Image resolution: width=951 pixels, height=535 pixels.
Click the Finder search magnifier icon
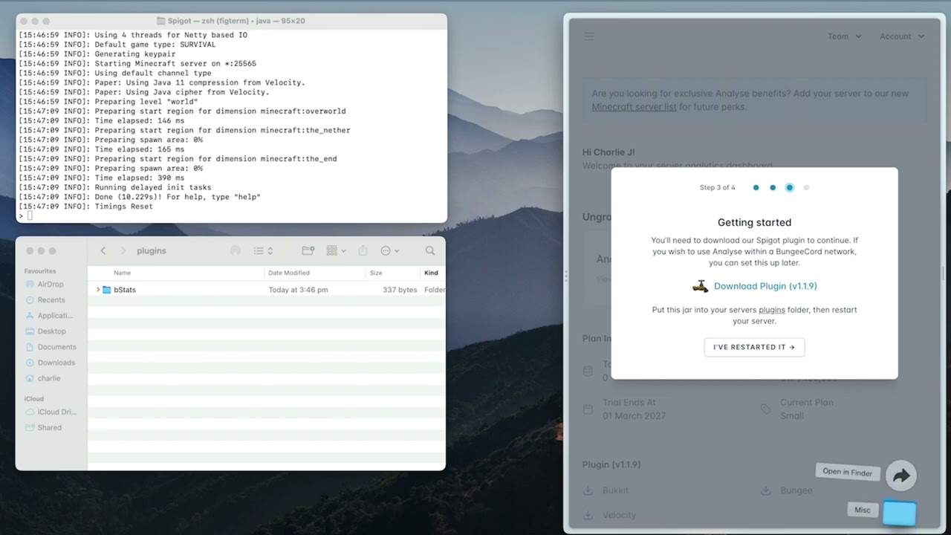430,251
